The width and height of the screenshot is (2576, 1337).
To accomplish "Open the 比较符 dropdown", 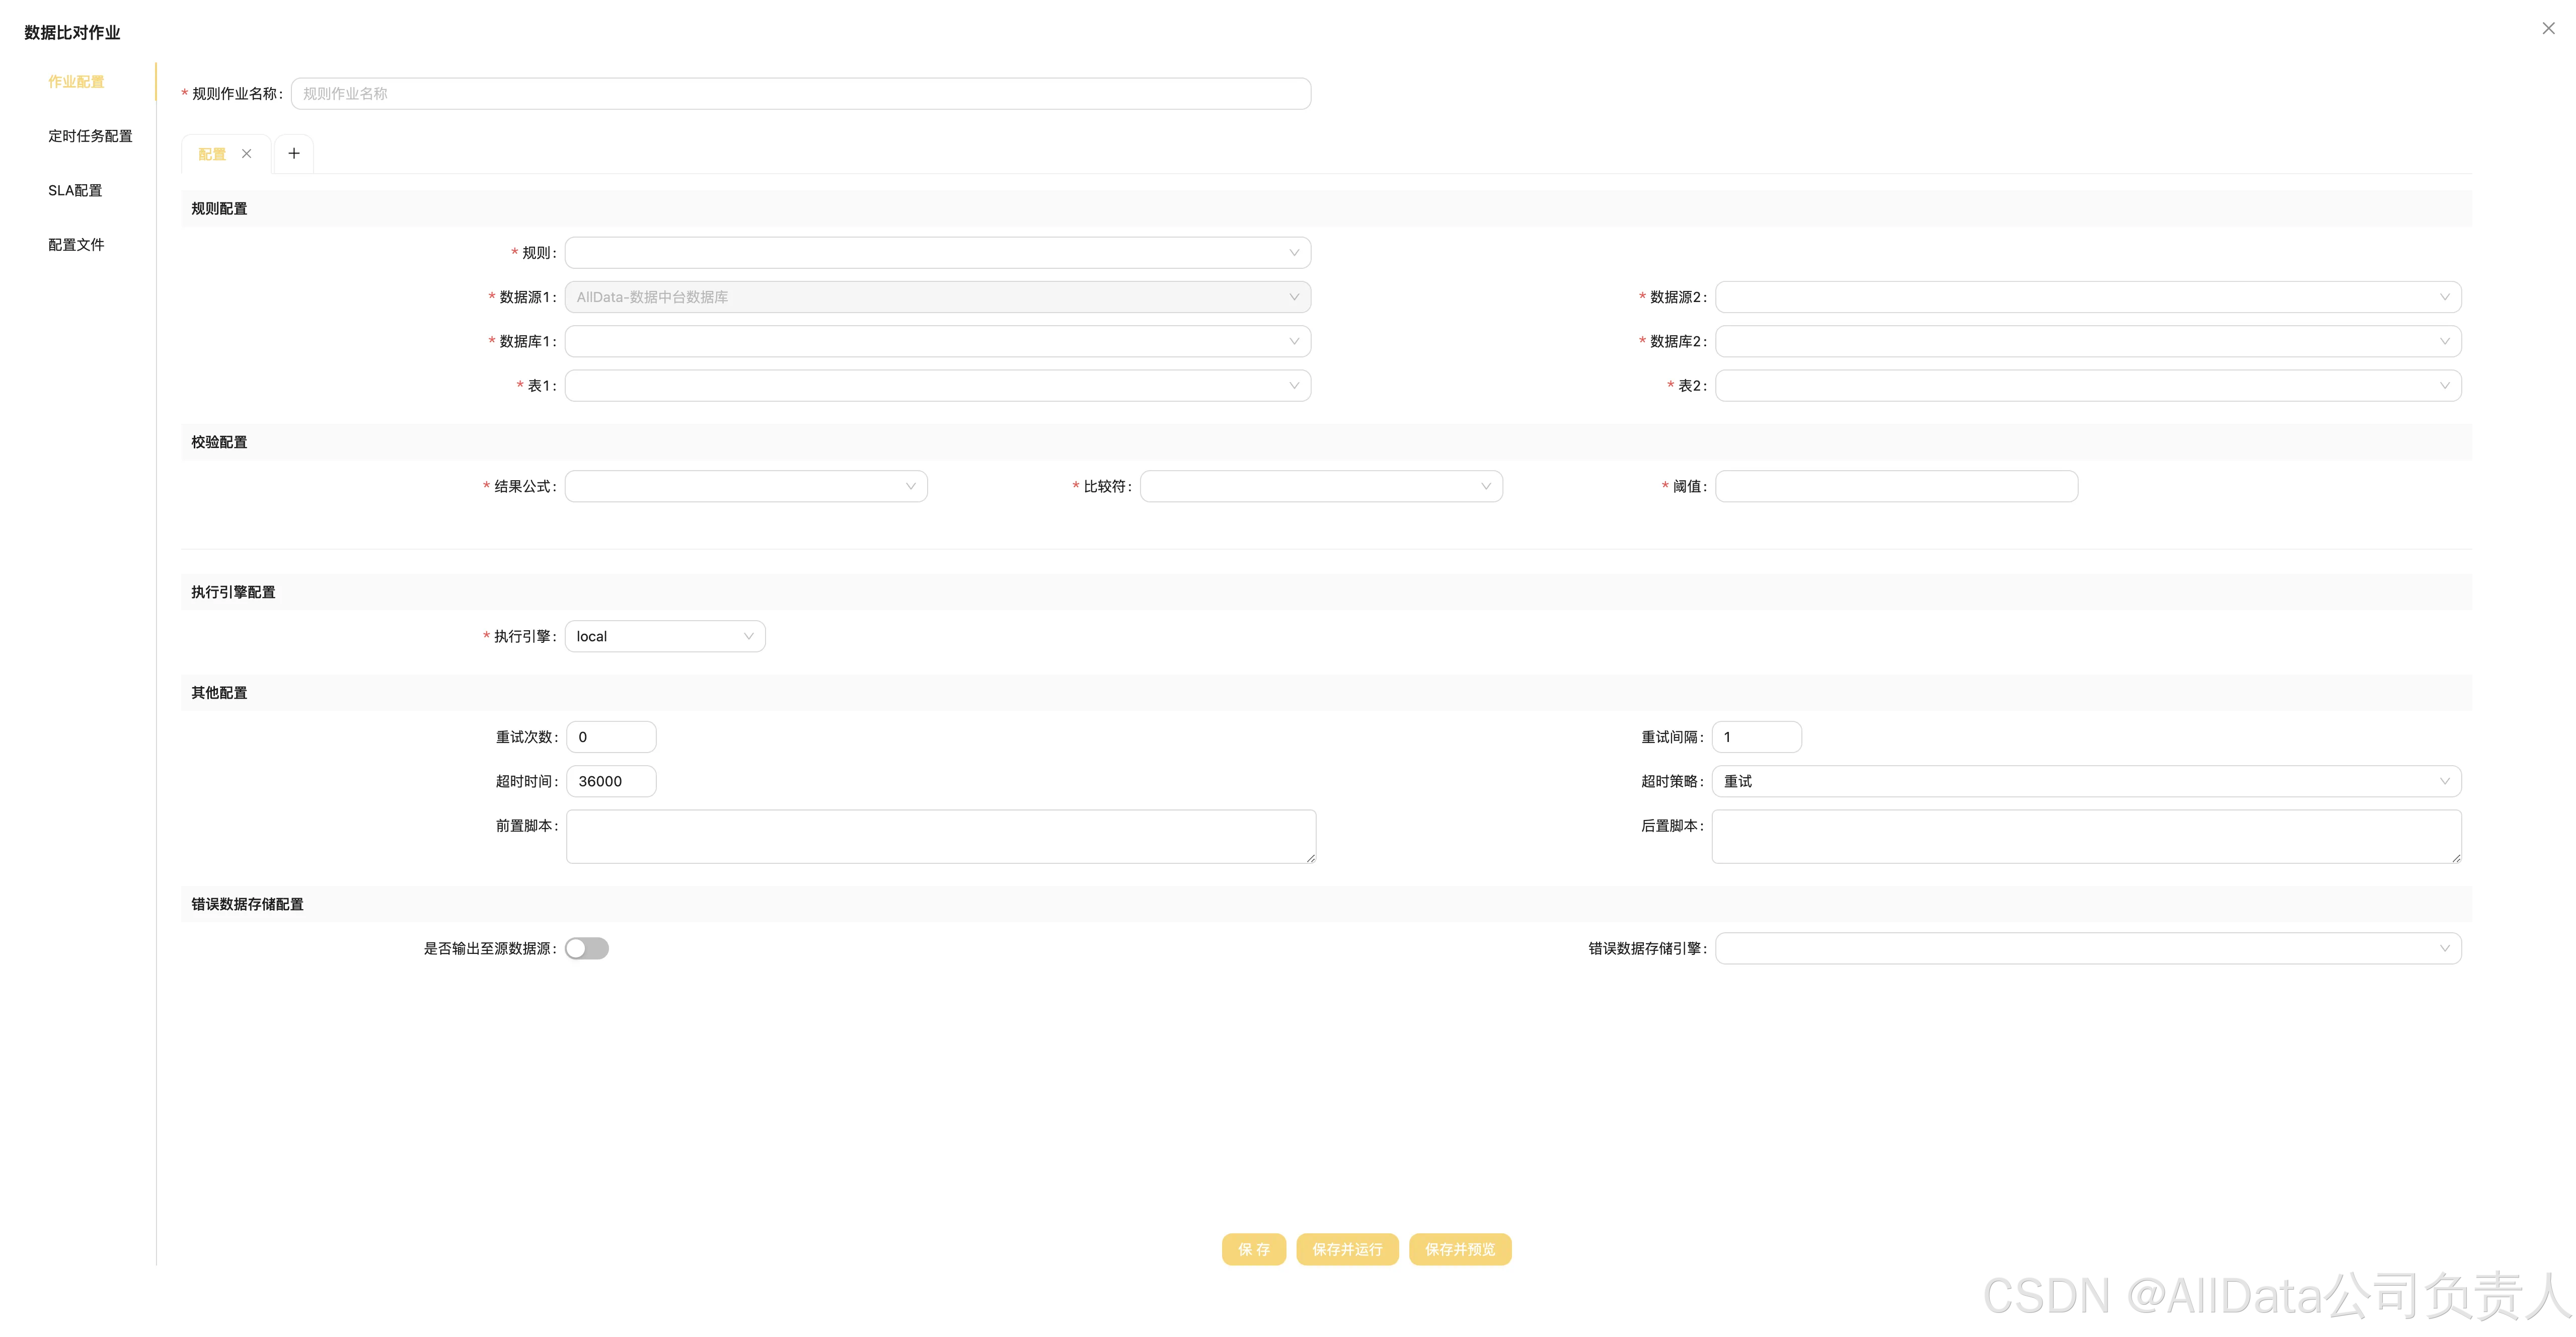I will (1321, 487).
